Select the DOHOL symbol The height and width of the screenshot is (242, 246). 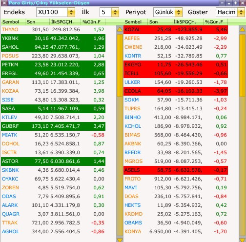[11, 144]
